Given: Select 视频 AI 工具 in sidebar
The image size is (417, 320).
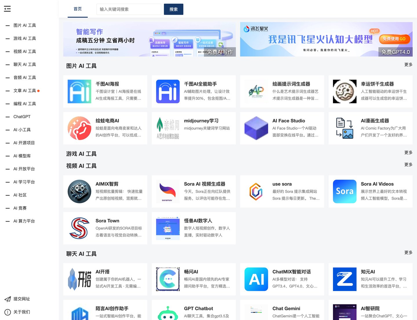Looking at the screenshot, I should point(25,52).
